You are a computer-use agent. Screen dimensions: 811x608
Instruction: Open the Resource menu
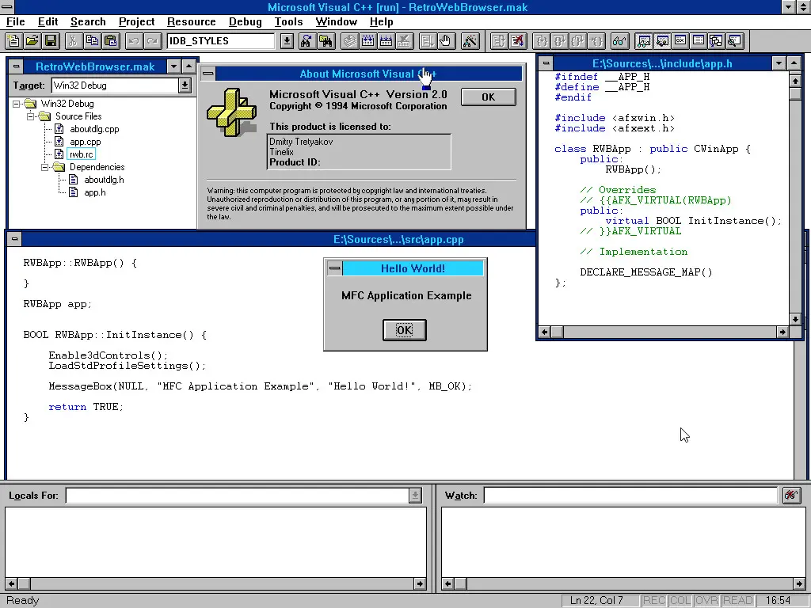point(192,21)
